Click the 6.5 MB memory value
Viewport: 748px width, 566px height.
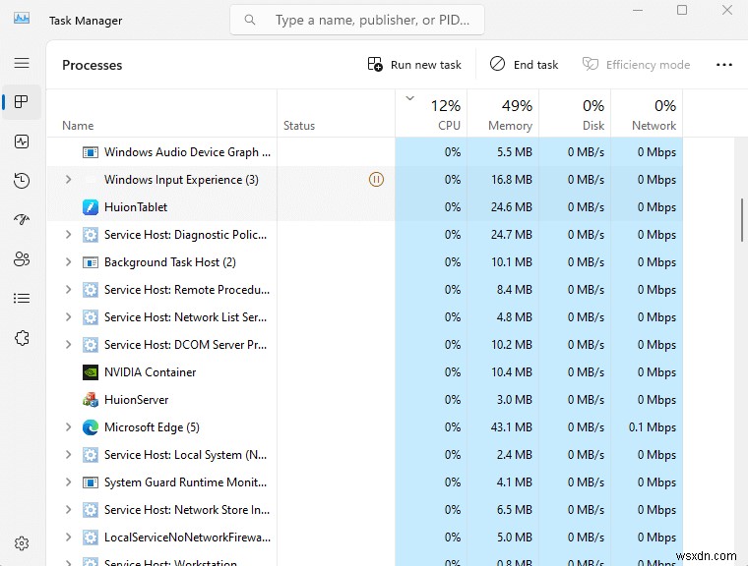click(x=514, y=510)
